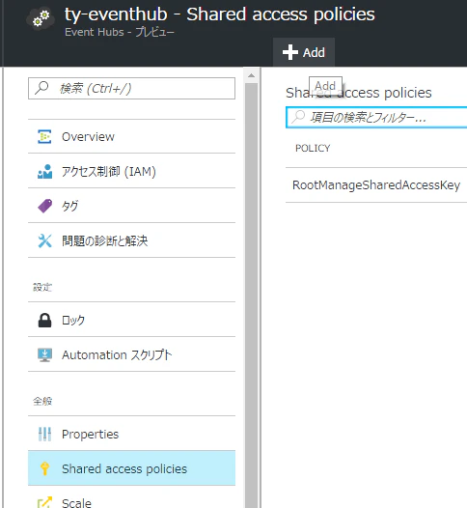Click the 全般 section heading

point(42,401)
